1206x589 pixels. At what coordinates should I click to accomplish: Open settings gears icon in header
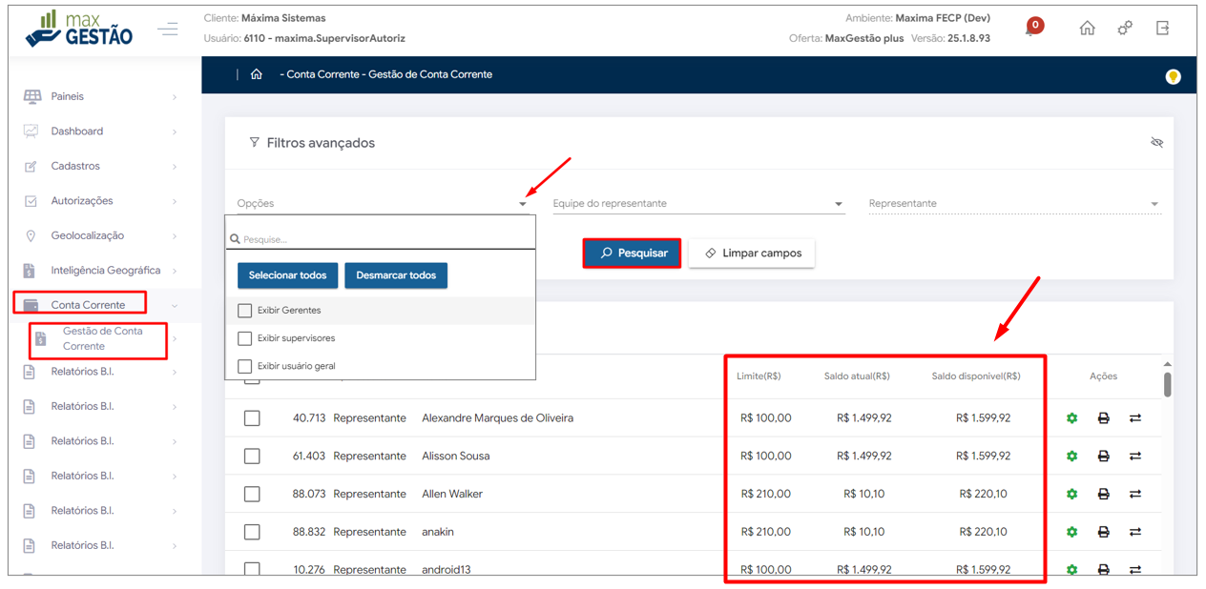click(x=1125, y=28)
